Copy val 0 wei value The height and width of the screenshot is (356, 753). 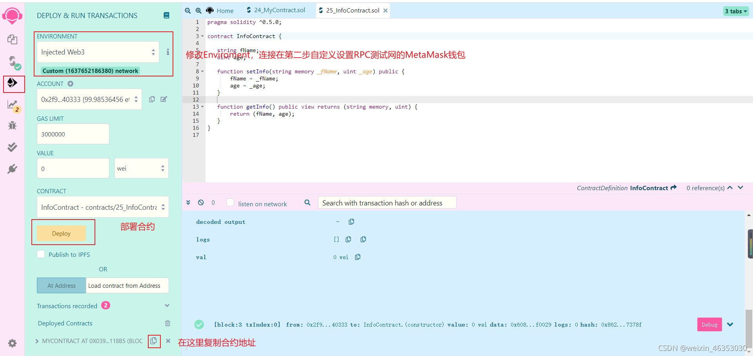tap(358, 257)
